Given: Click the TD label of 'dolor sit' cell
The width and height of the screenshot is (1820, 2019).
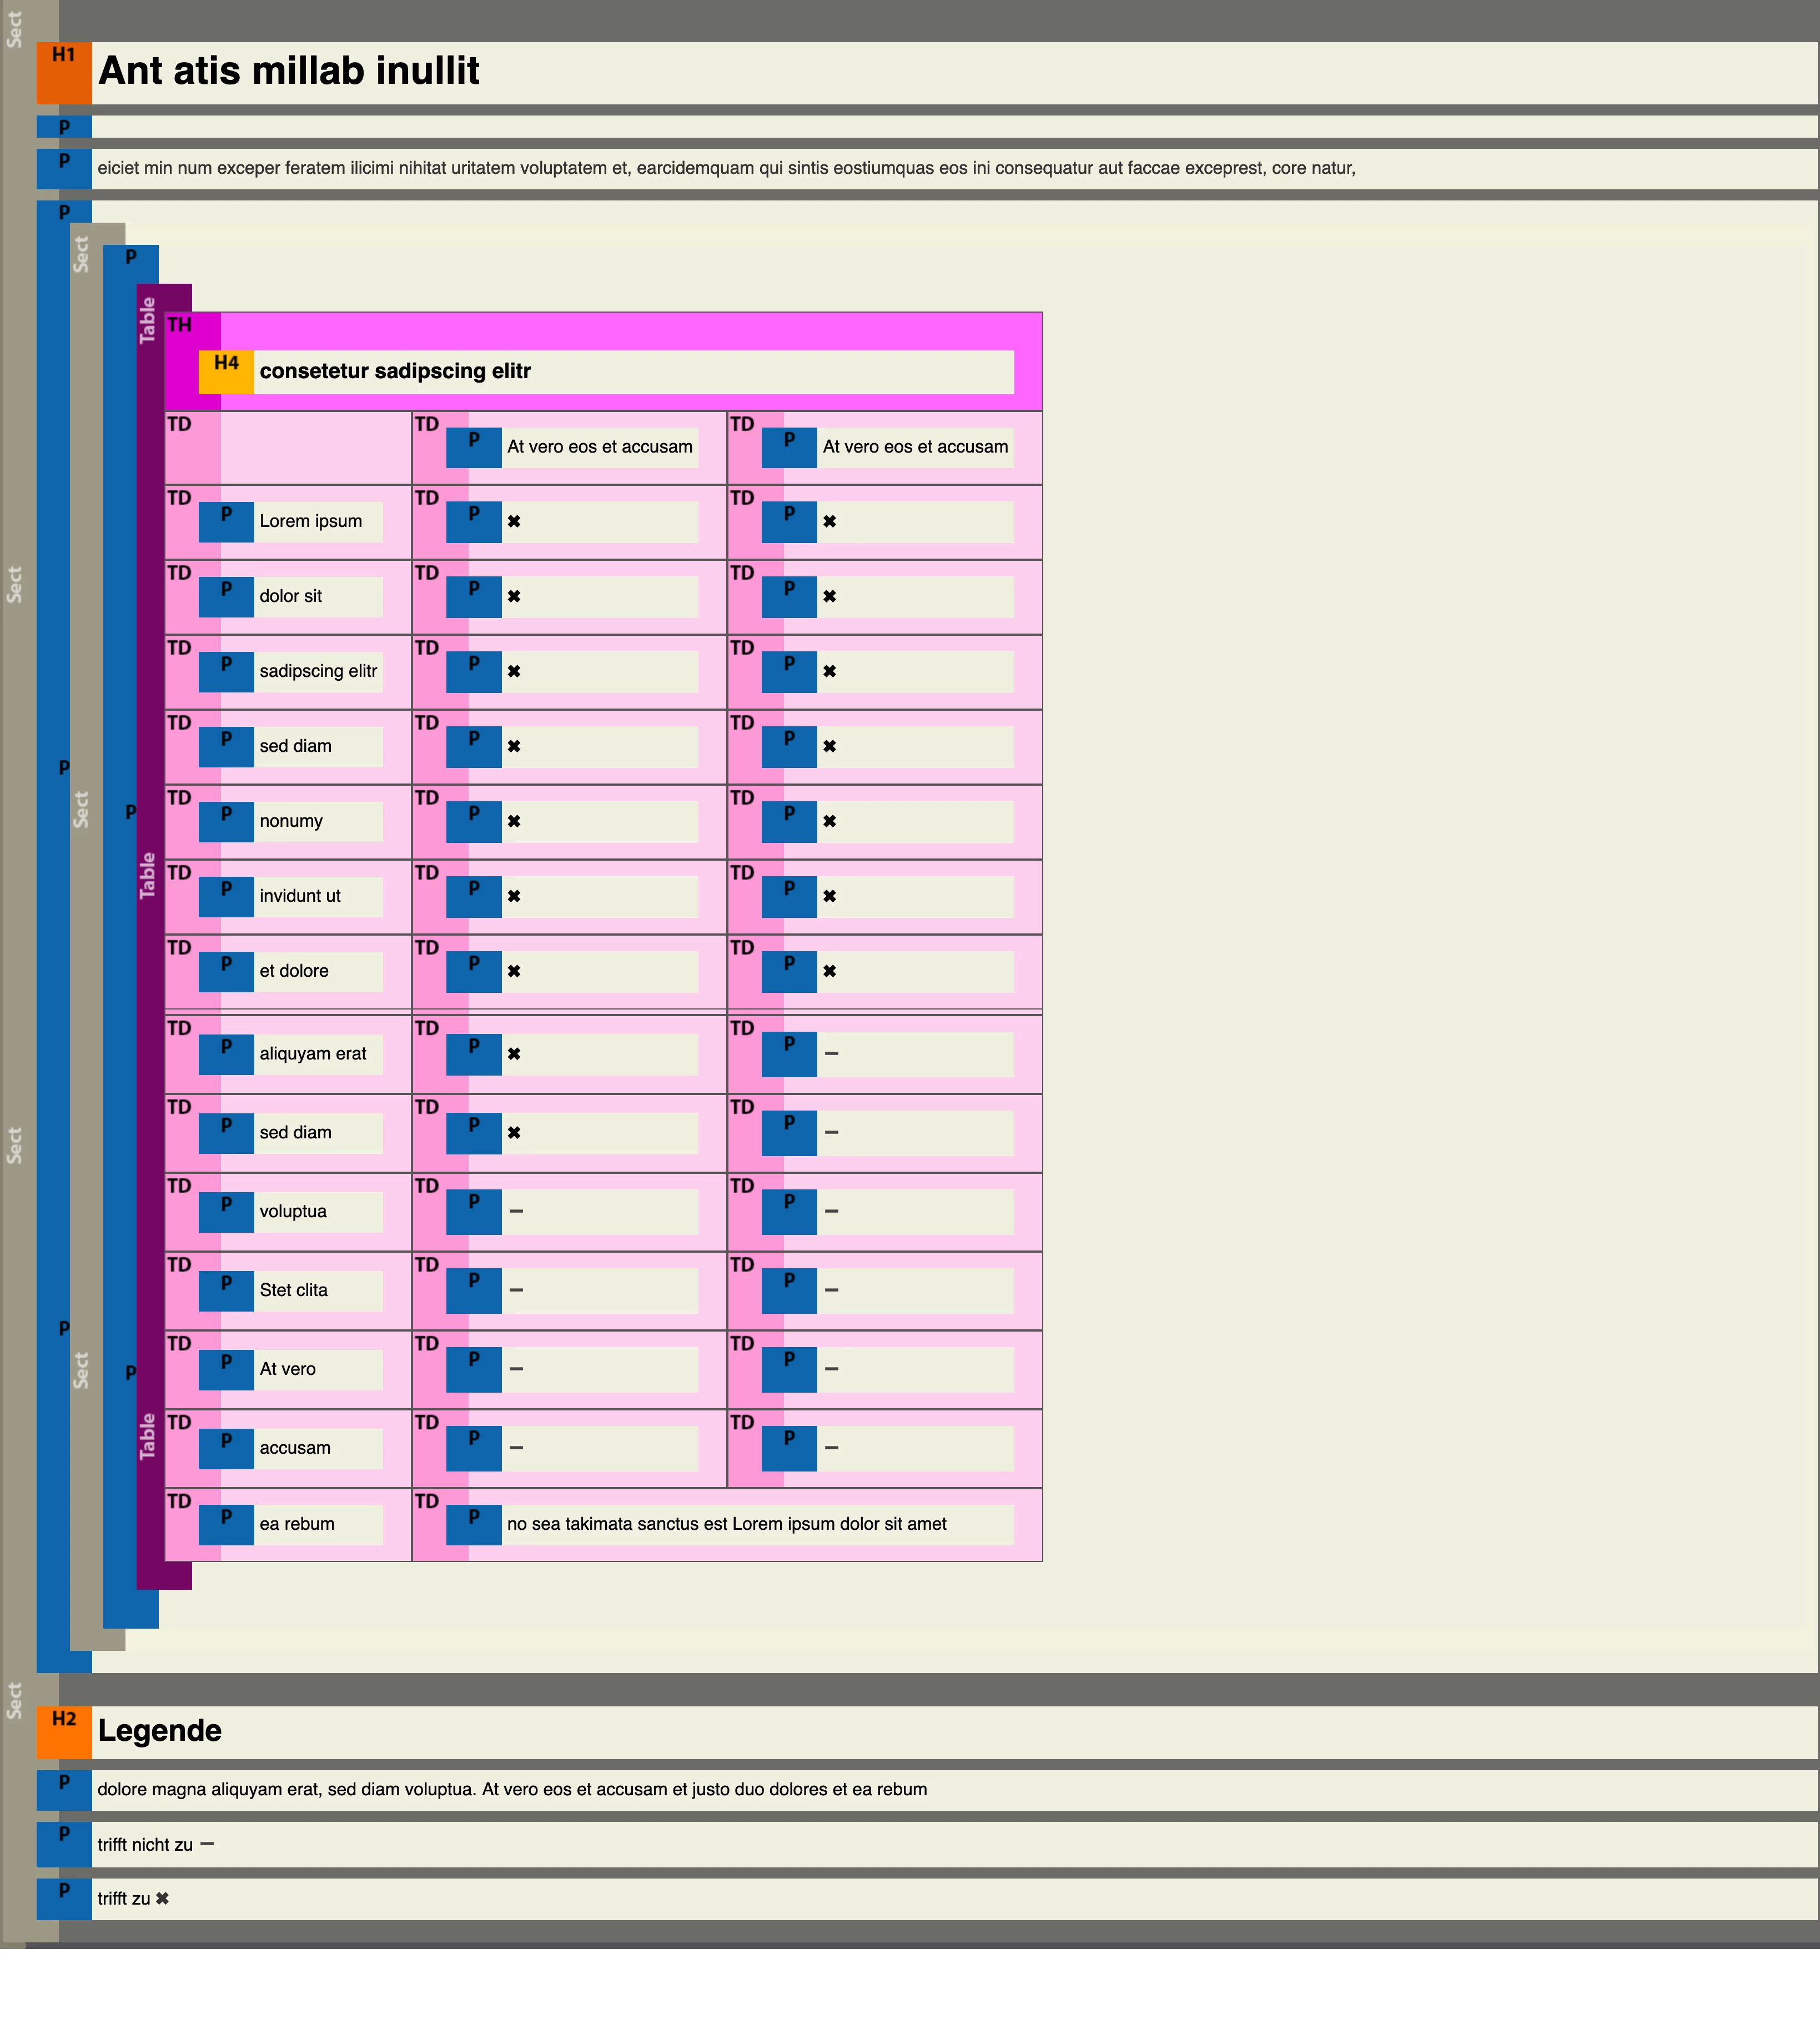Looking at the screenshot, I should point(179,573).
